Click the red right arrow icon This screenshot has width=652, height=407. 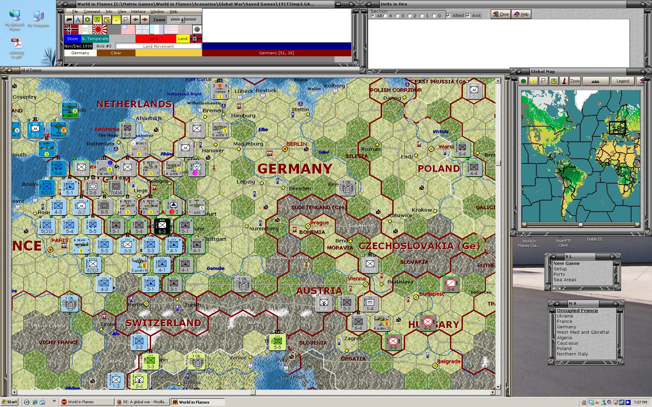point(145,20)
